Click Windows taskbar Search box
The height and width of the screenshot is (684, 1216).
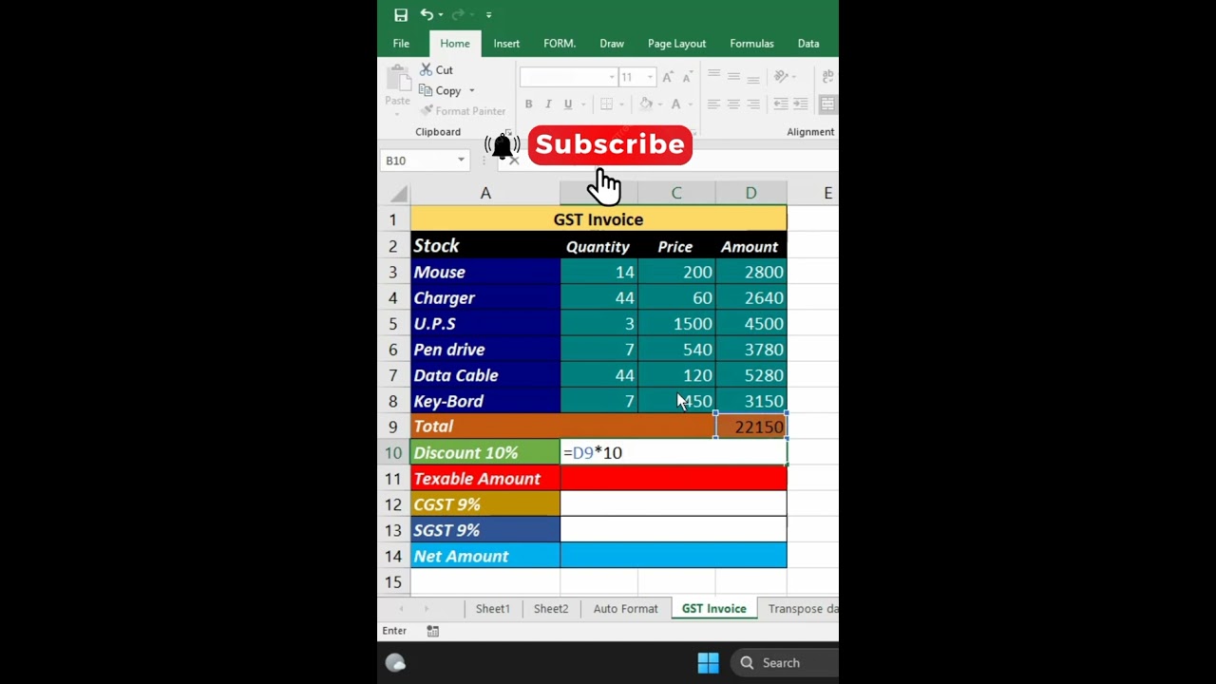784,663
